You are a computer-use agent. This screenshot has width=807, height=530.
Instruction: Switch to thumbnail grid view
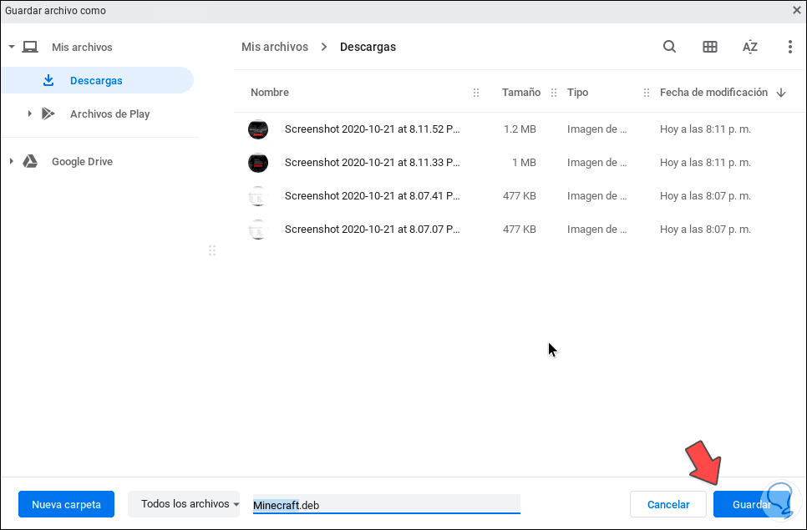coord(710,47)
